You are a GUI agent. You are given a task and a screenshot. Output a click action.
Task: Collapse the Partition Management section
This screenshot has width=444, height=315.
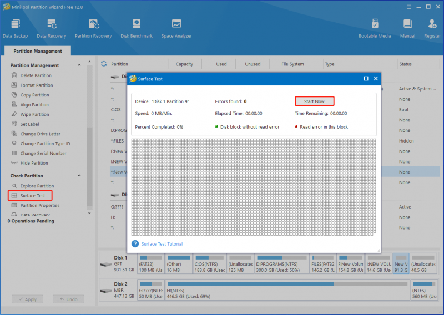pyautogui.click(x=79, y=65)
